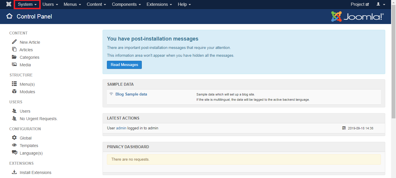This screenshot has height=178, width=396.
Task: Open the System dropdown menu
Action: [27, 4]
